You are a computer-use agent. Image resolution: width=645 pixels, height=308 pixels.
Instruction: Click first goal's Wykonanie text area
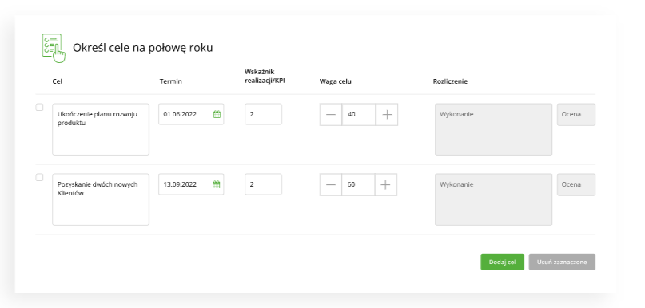click(x=494, y=129)
